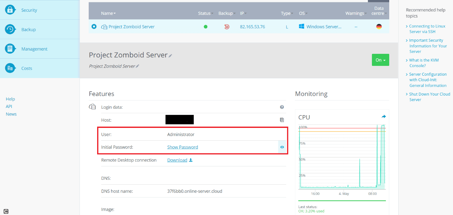Open the Backup column dropdown
The height and width of the screenshot is (215, 453).
point(227,13)
